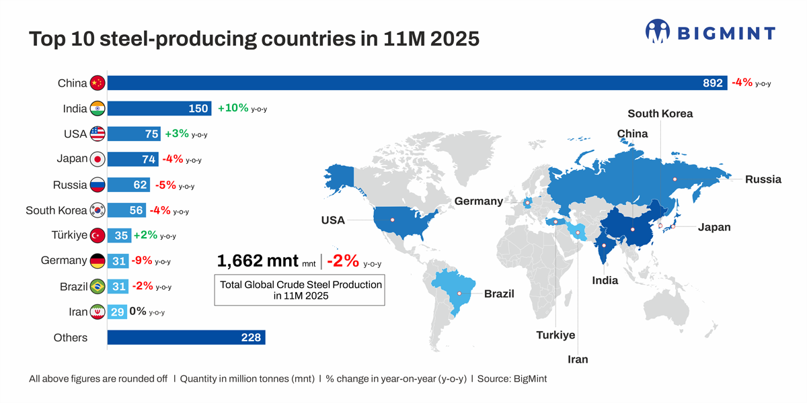Select the USA flag icon
This screenshot has width=807, height=403.
98,134
